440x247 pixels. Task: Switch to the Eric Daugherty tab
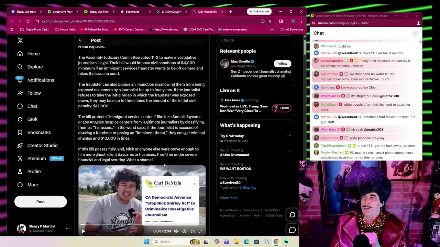click(172, 12)
